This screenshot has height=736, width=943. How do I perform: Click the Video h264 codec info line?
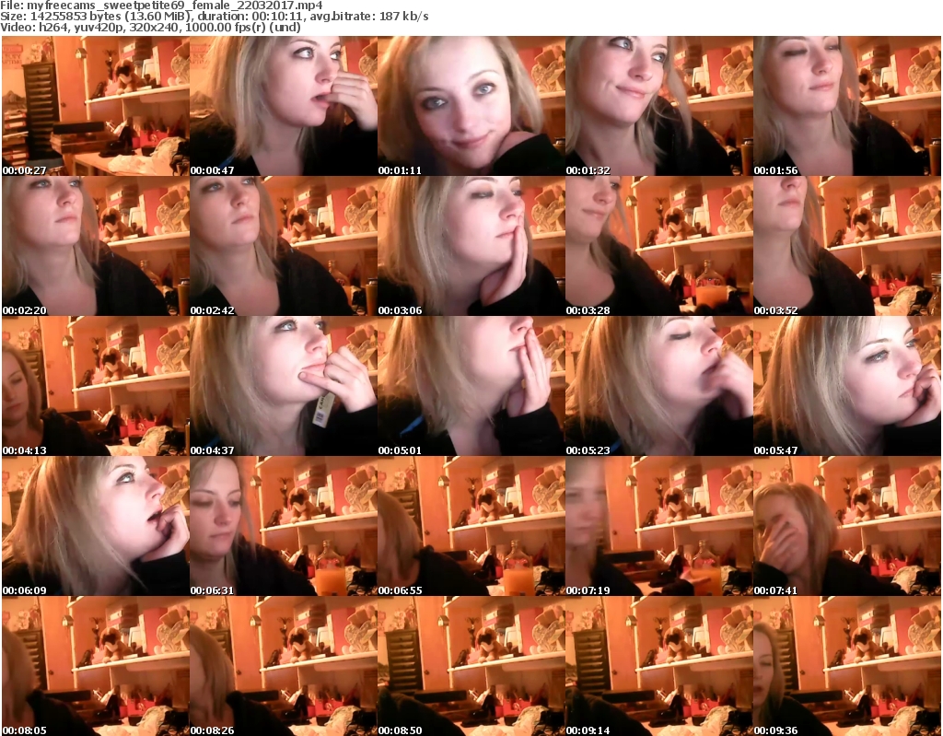pos(150,27)
